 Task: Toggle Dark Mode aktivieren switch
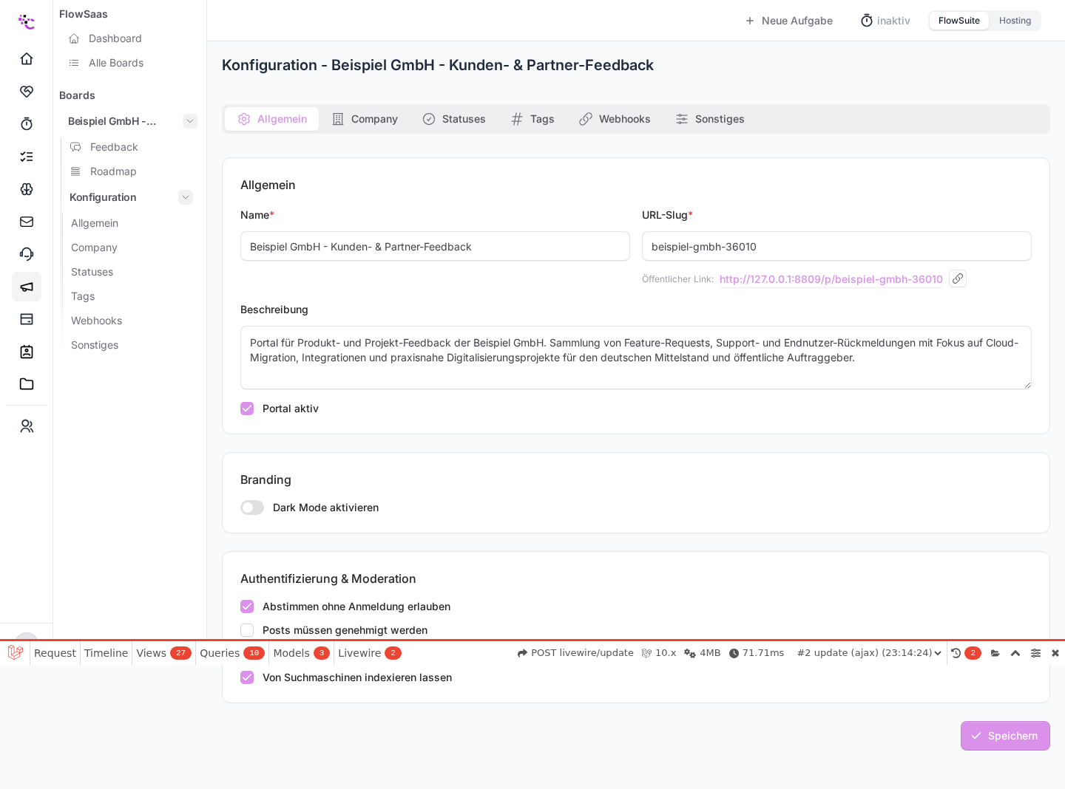(252, 508)
